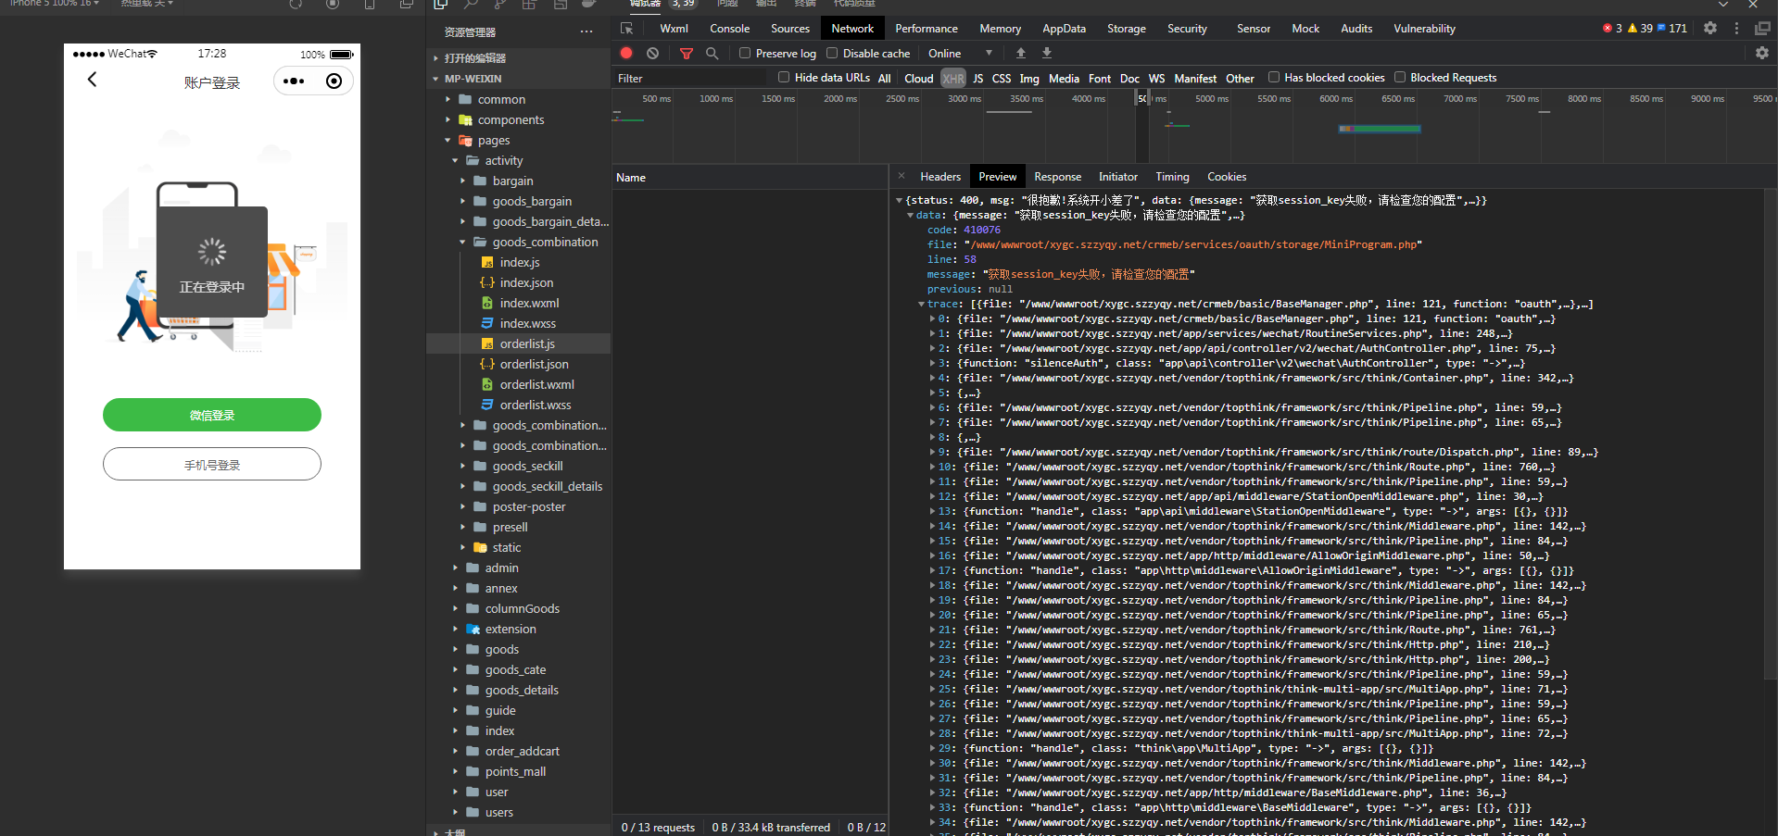Viewport: 1778px width, 836px height.
Task: Open the Initiator tab
Action: pyautogui.click(x=1118, y=177)
